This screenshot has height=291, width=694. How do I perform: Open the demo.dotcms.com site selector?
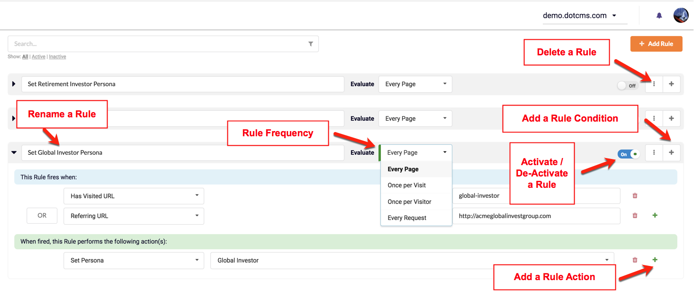pos(579,16)
